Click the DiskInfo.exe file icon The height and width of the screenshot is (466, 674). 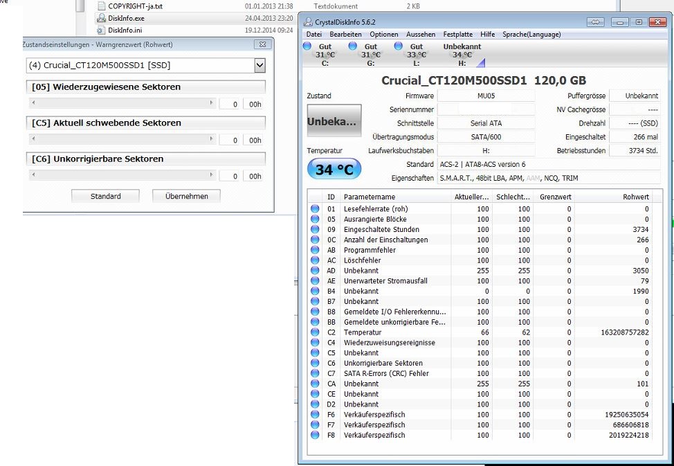[x=101, y=18]
